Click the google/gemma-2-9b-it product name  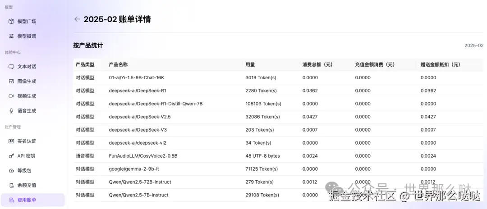[x=134, y=169]
